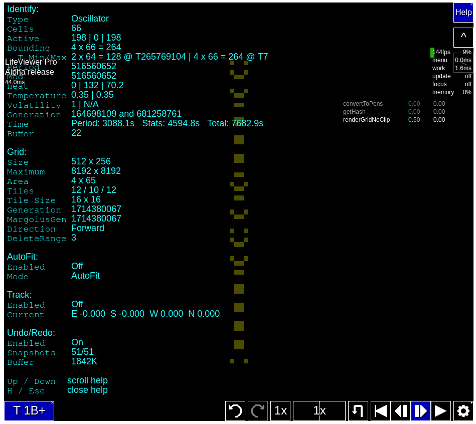Click the 'getHash' timing label
476x424 pixels.
click(354, 112)
